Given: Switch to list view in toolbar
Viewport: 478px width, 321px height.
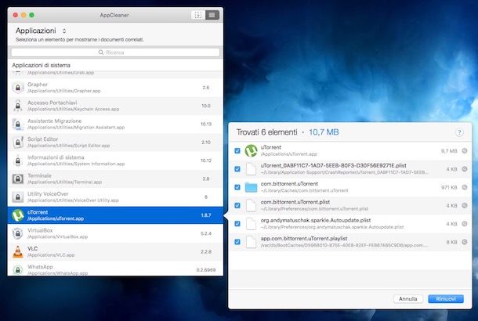Looking at the screenshot, I should 212,15.
